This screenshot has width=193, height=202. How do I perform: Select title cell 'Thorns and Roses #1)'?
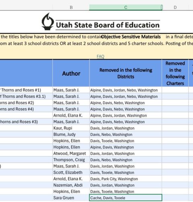click(26, 90)
